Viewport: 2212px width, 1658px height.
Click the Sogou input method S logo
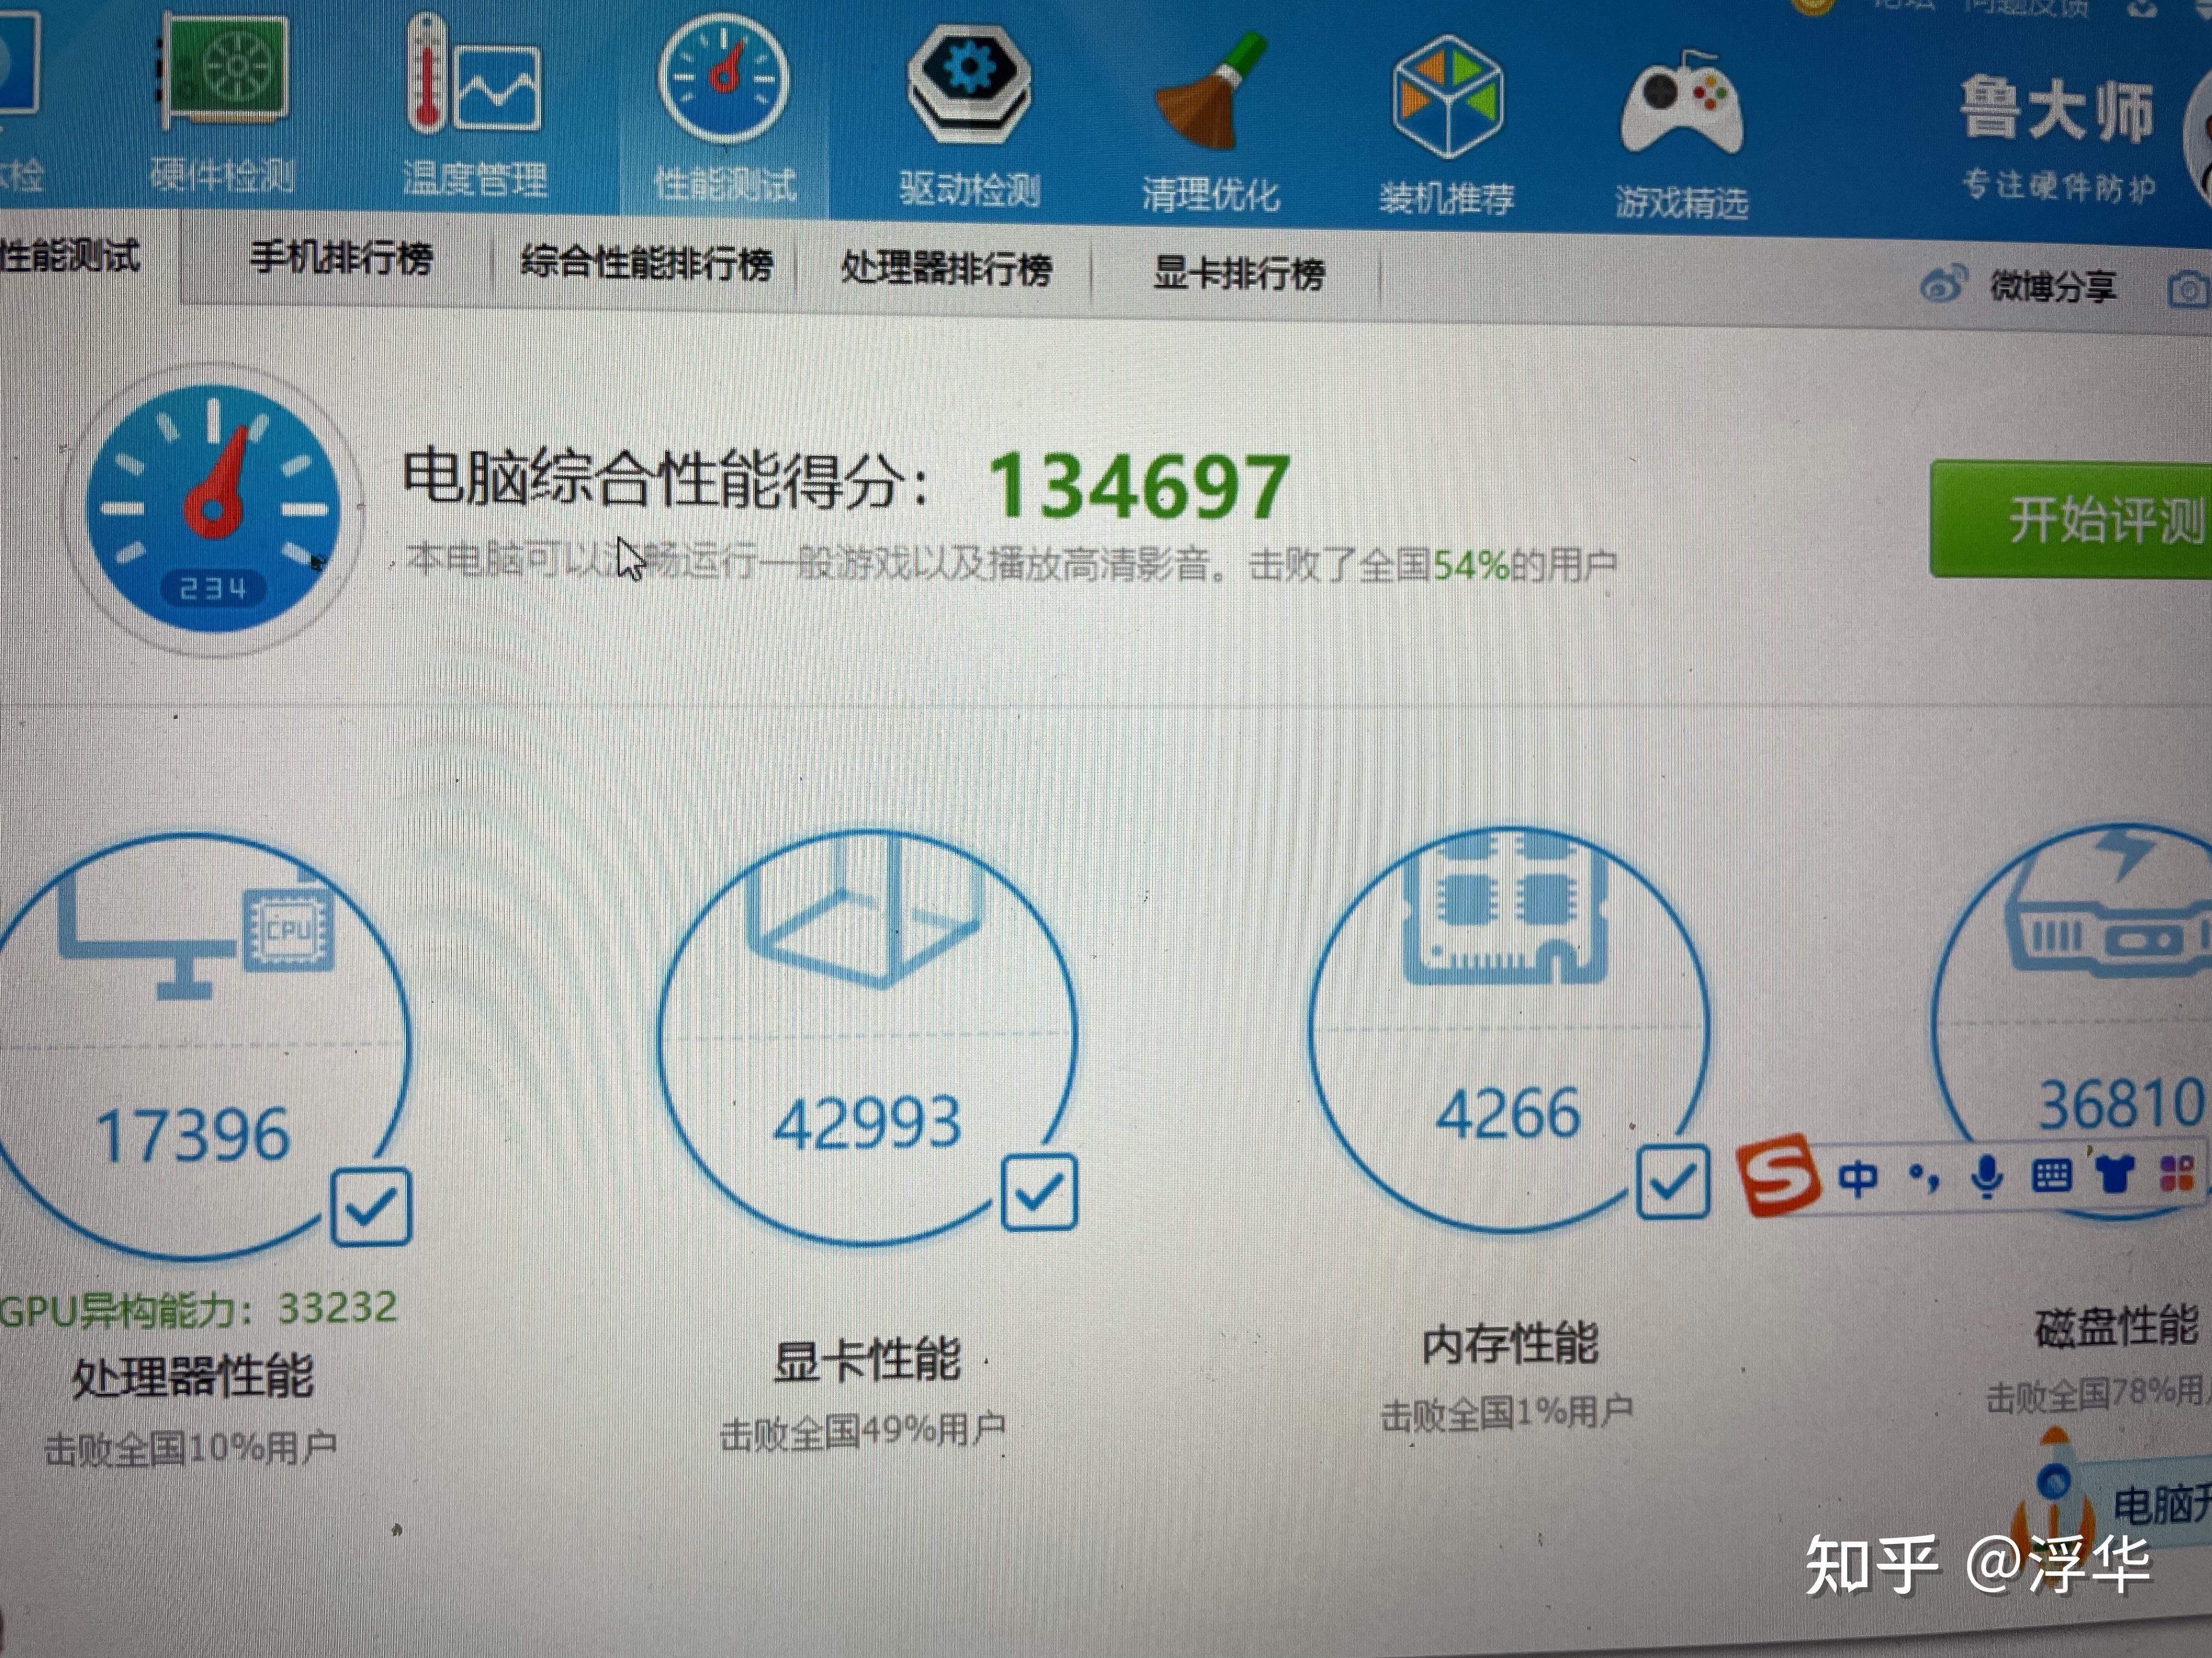point(1779,1176)
